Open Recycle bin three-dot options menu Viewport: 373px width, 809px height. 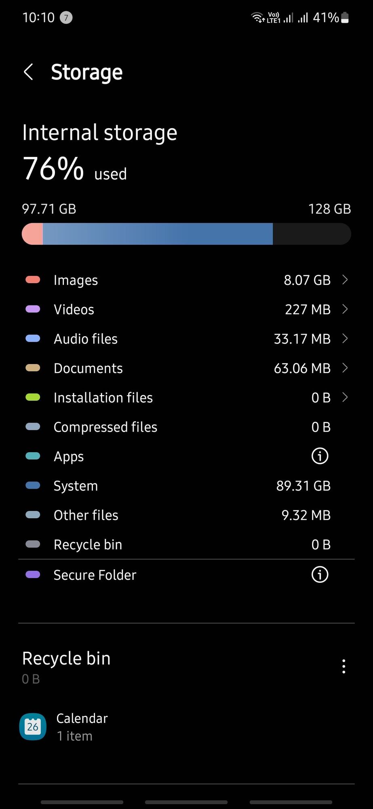(x=343, y=666)
